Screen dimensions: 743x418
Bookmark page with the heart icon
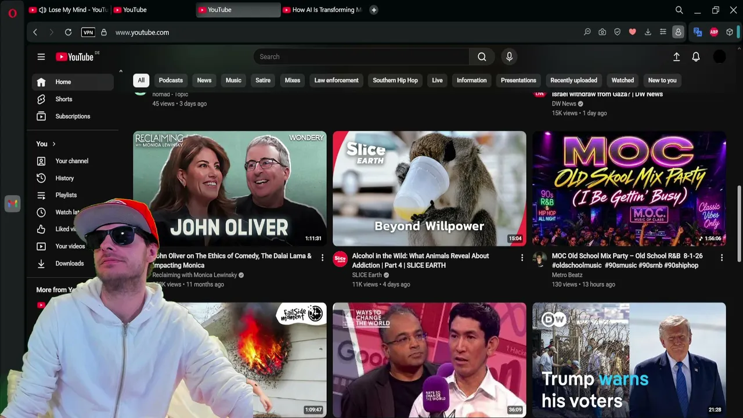(633, 33)
